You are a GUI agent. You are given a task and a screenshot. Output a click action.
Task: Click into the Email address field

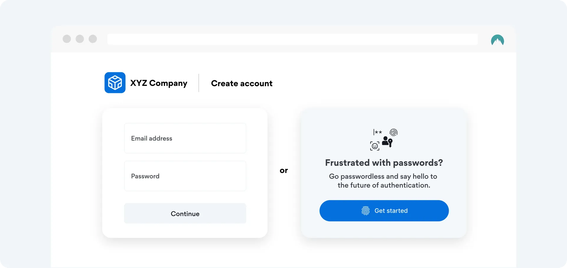[185, 138]
